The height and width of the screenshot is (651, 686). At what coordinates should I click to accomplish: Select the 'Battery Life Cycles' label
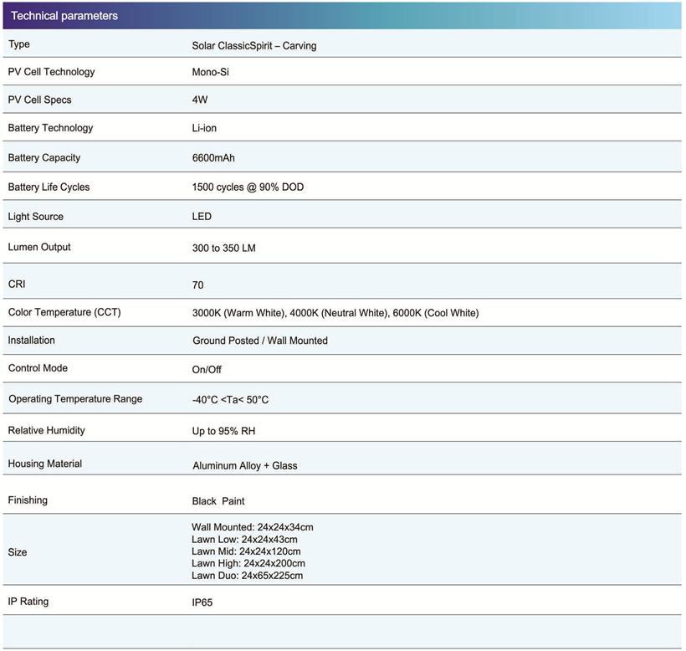pos(49,187)
